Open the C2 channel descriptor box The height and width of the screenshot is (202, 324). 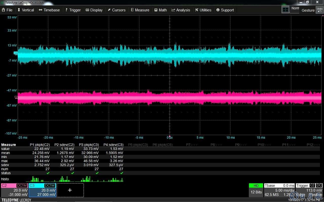14,190
